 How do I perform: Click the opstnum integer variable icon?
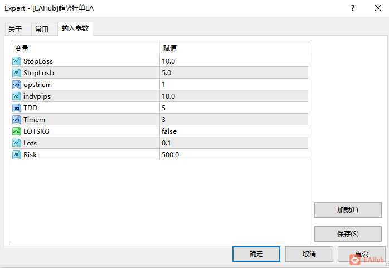(17, 85)
